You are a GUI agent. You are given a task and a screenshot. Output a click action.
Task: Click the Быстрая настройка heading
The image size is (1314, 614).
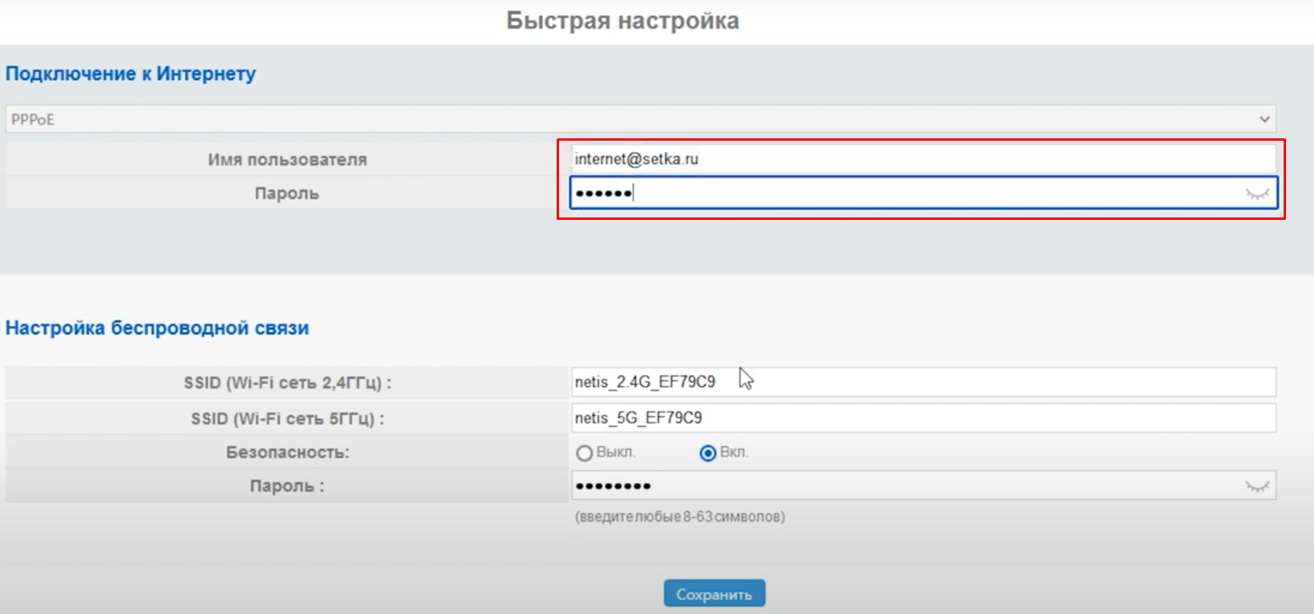(x=623, y=21)
